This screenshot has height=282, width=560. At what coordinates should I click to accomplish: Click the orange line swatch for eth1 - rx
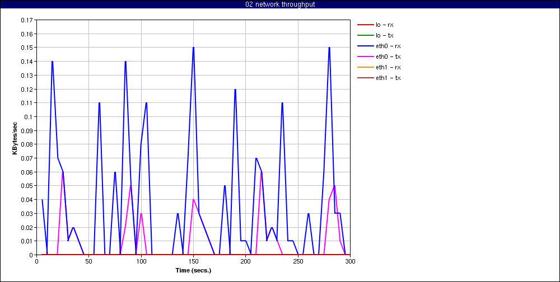click(365, 67)
